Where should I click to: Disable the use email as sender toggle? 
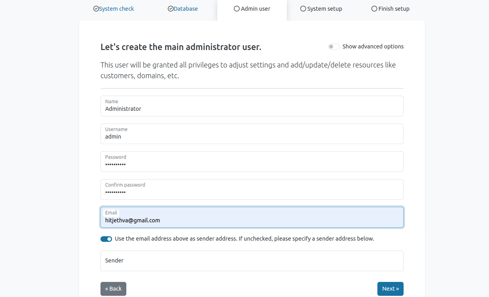click(x=106, y=239)
